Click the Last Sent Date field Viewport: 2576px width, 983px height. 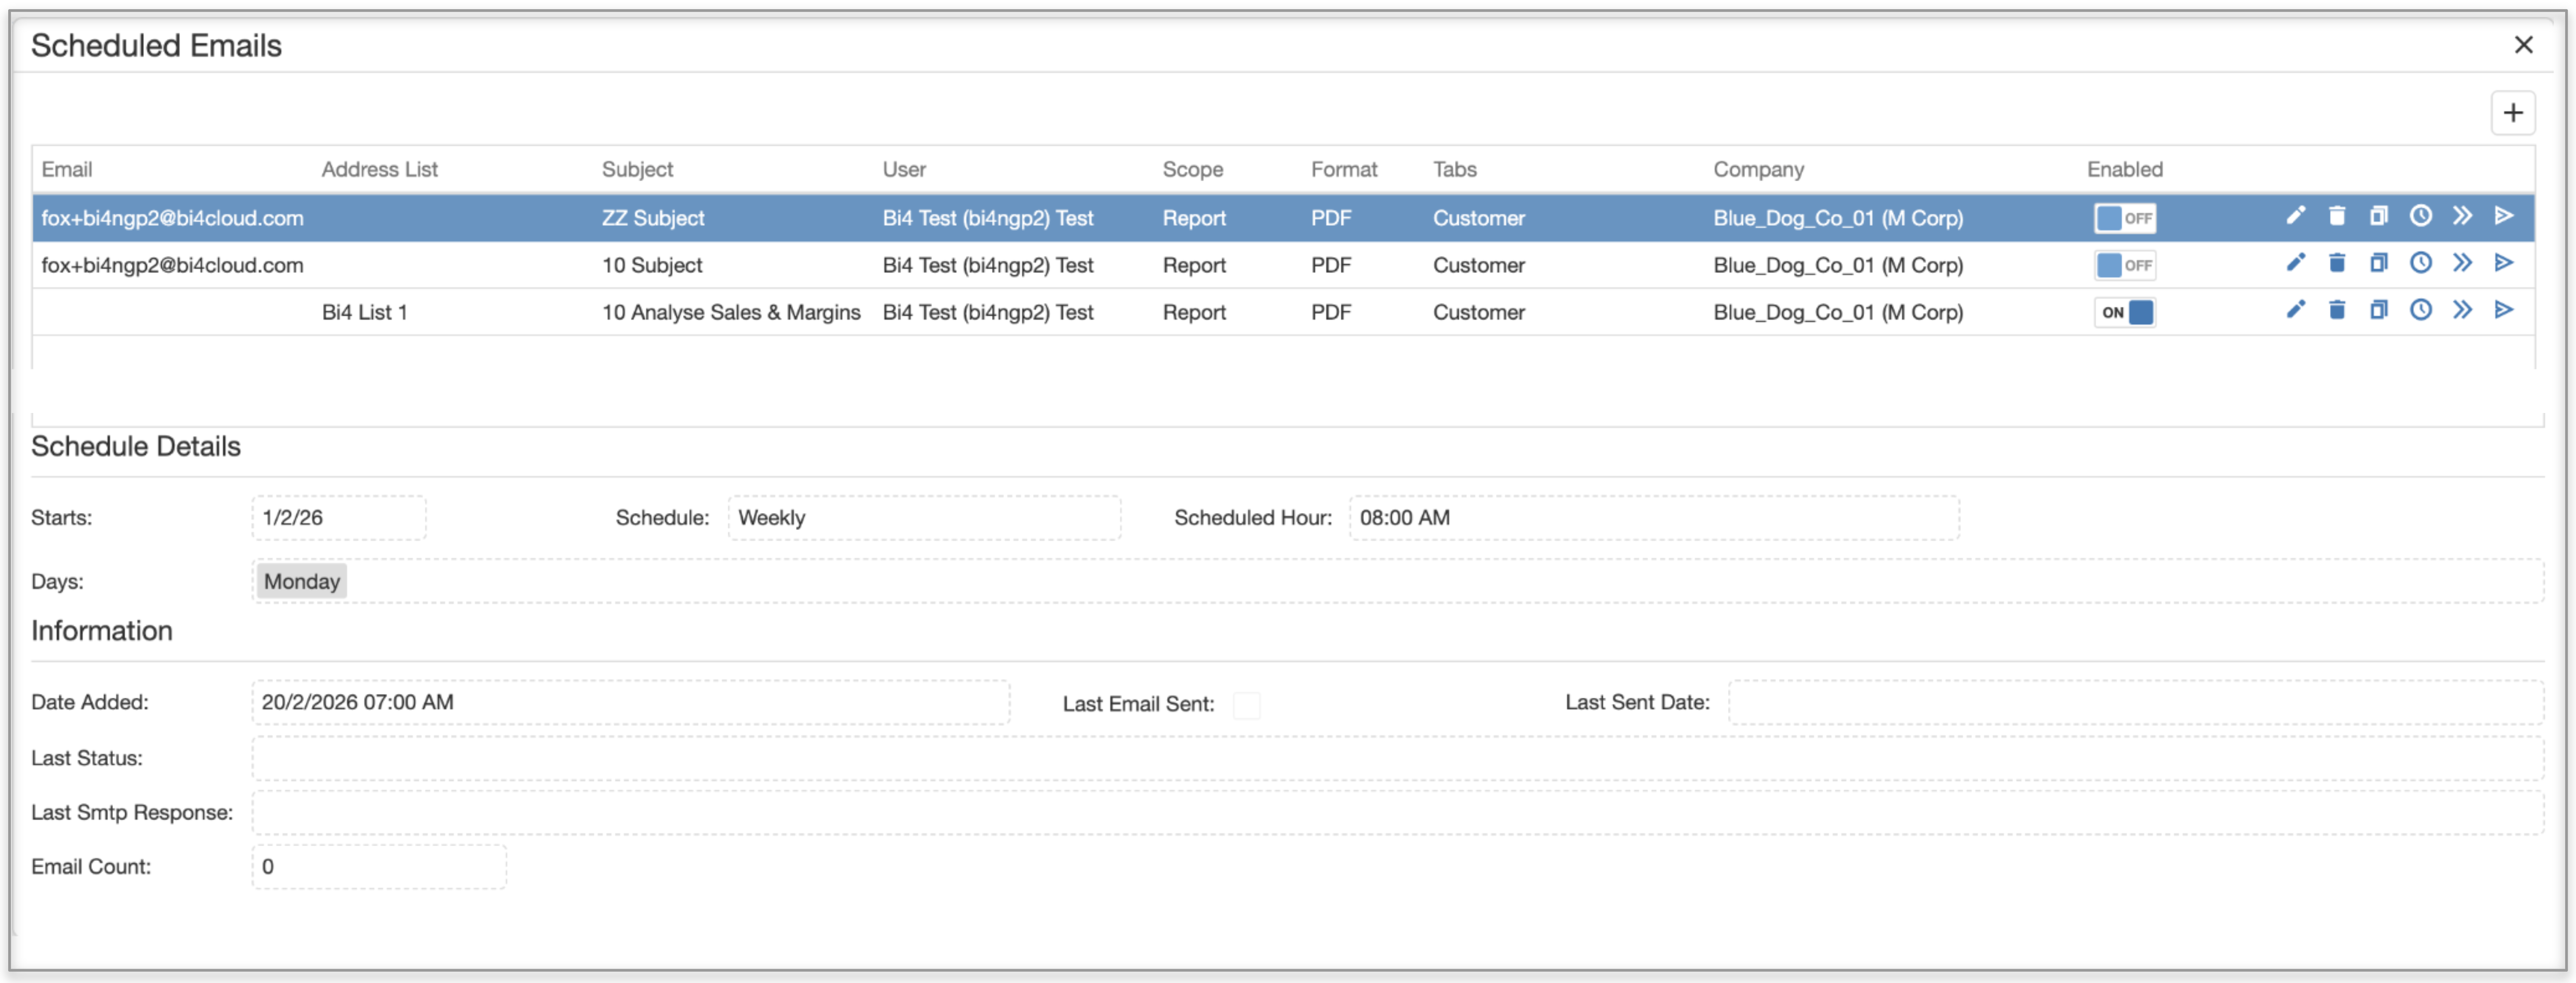(x=2136, y=702)
